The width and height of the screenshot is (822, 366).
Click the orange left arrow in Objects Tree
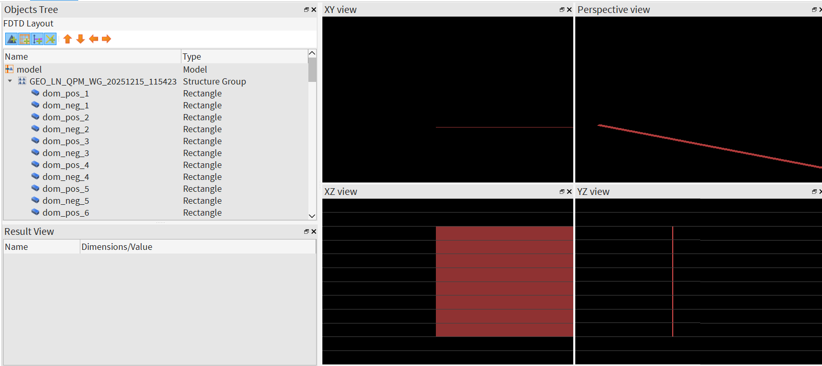click(x=93, y=39)
